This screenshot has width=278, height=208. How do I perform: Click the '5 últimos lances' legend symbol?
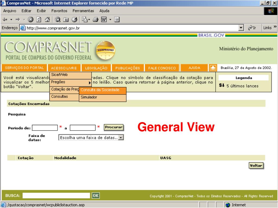click(x=222, y=85)
